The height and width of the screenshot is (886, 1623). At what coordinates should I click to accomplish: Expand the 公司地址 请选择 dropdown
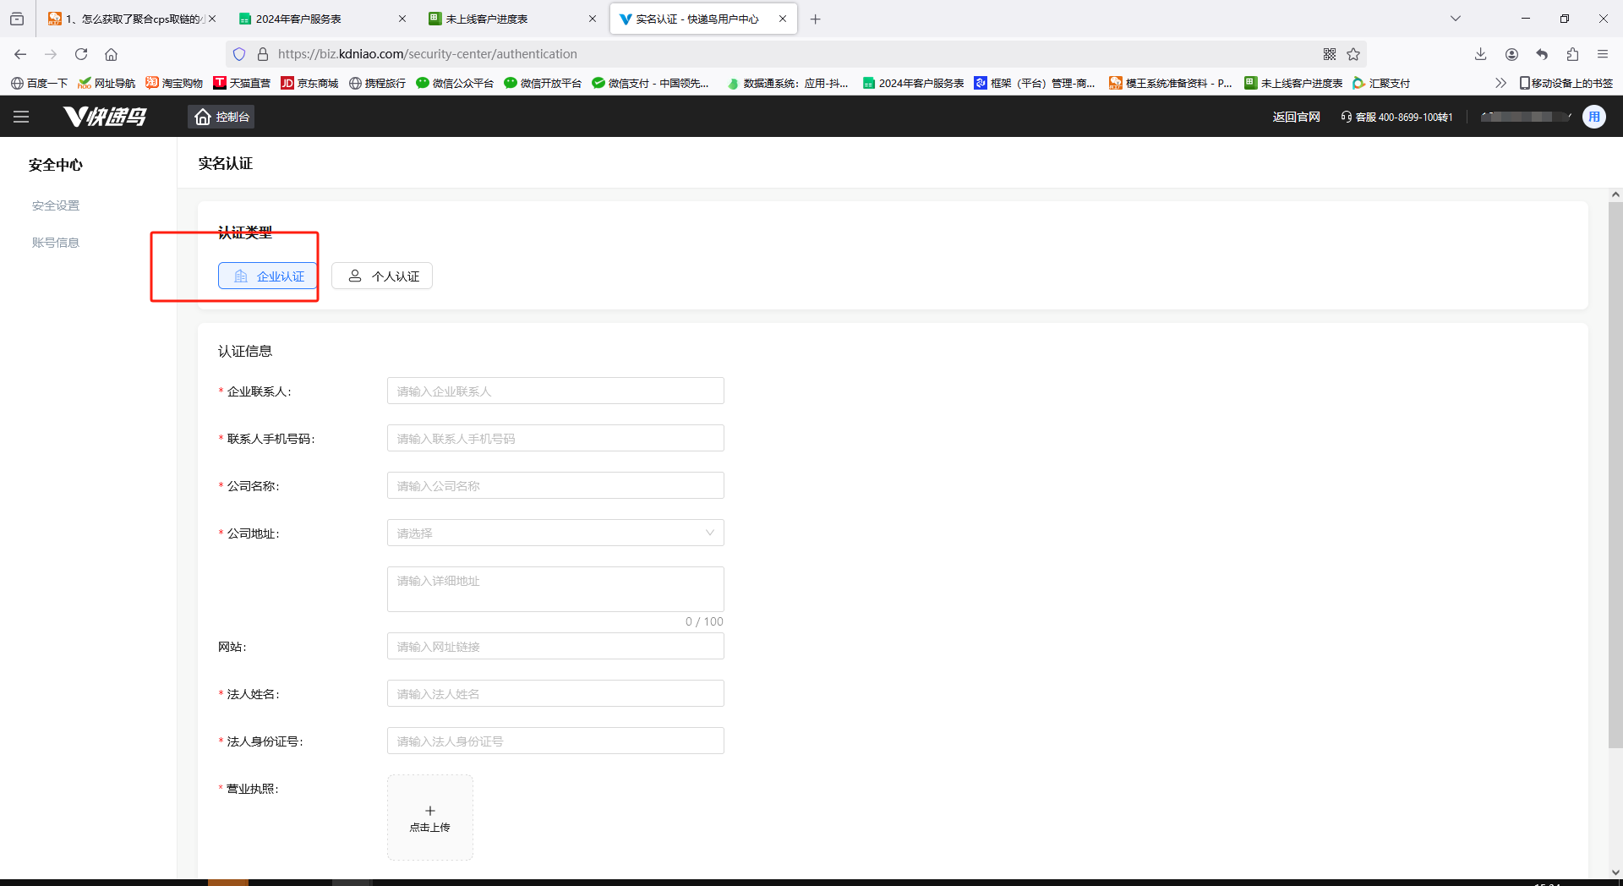(x=555, y=533)
